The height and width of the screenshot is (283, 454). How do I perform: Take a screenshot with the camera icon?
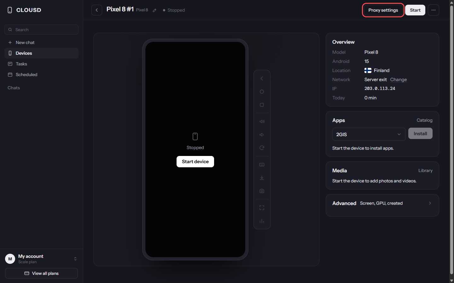click(x=262, y=191)
